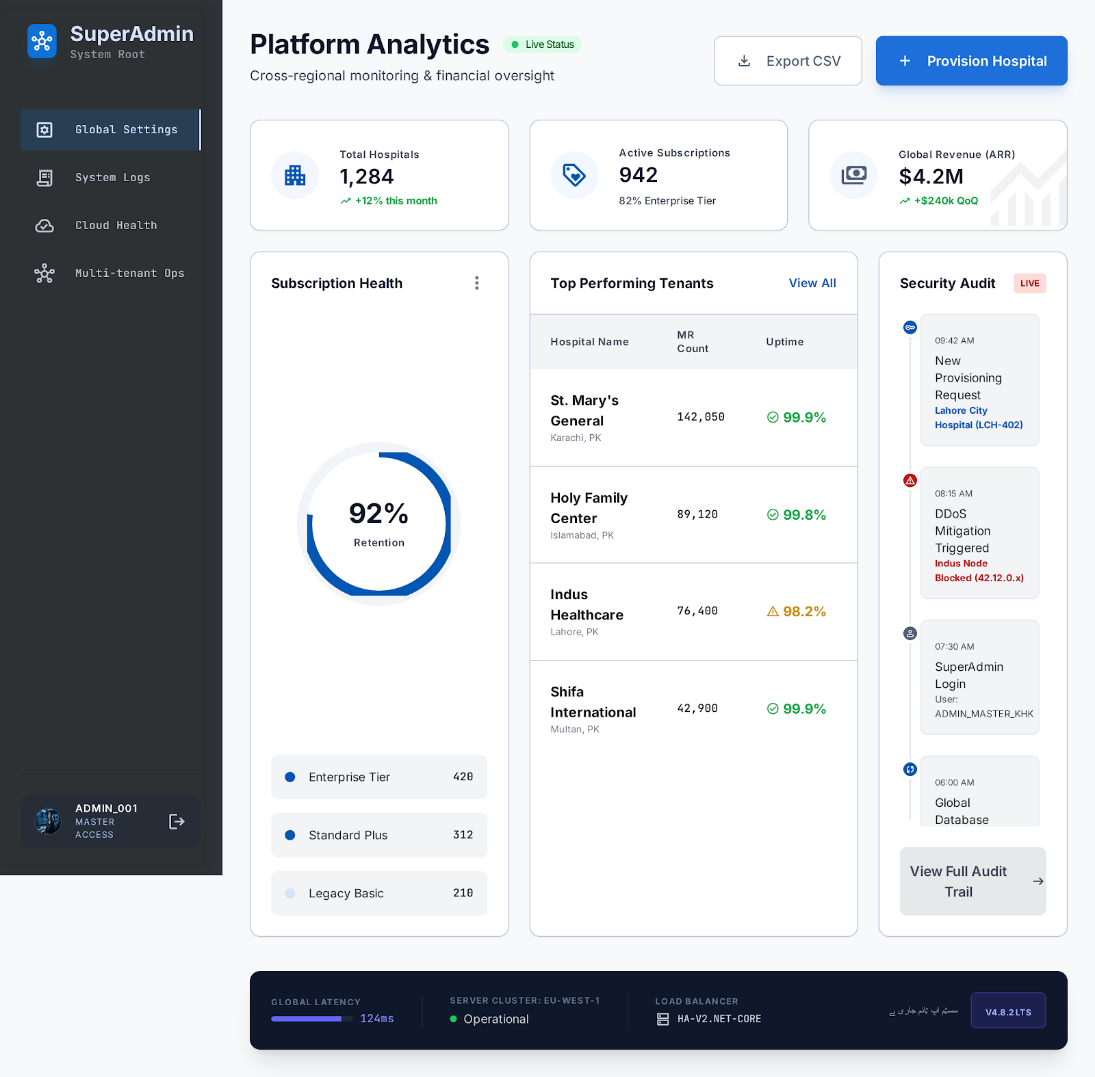Click the Uptime column header

(784, 342)
